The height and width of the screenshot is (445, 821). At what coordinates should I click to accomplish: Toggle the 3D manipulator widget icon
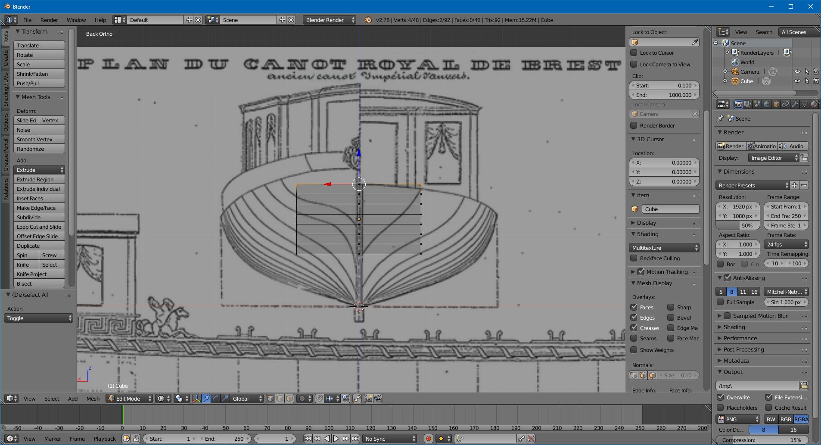[x=196, y=398]
